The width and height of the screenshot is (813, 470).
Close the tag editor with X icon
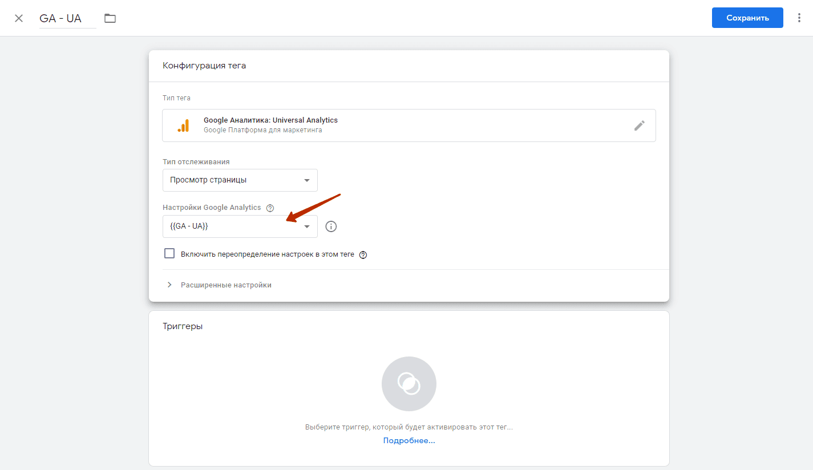19,18
